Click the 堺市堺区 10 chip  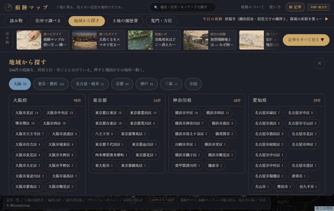(x=25, y=124)
